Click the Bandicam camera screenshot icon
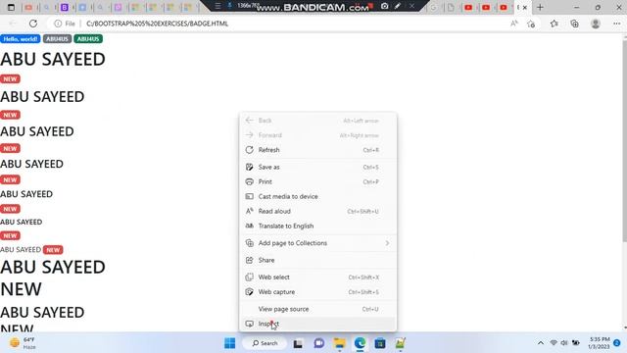 (385, 6)
